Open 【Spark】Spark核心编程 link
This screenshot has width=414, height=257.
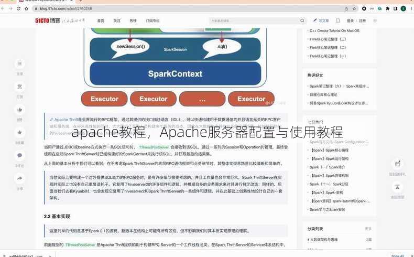tap(329, 150)
